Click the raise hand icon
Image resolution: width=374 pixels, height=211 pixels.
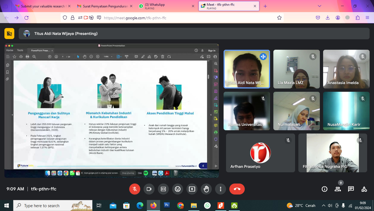(x=206, y=189)
